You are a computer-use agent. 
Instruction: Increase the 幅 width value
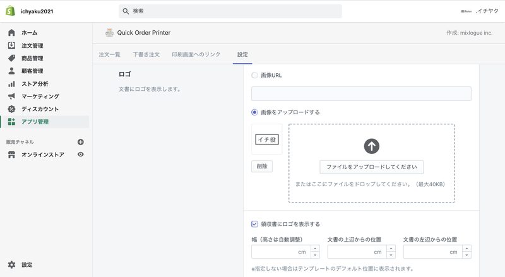point(315,249)
